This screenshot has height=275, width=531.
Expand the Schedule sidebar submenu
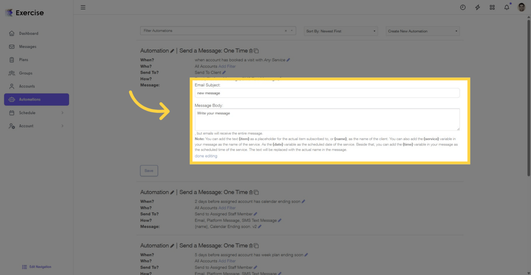coord(62,113)
